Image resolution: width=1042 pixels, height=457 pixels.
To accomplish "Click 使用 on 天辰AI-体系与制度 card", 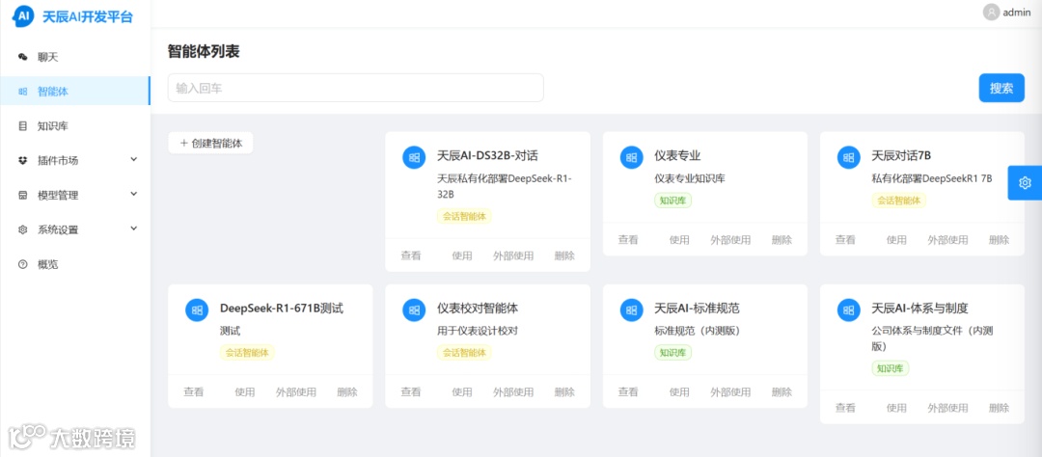I will [896, 408].
